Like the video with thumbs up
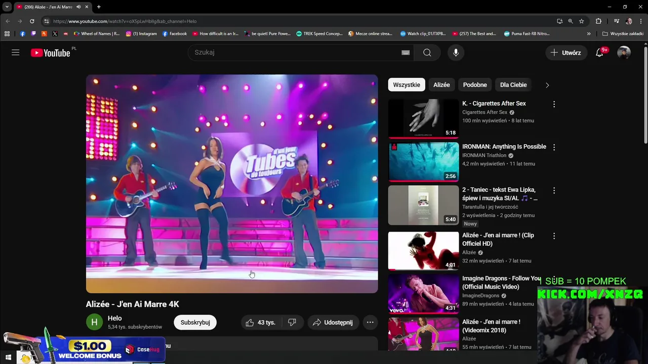This screenshot has width=648, height=364. [260, 323]
